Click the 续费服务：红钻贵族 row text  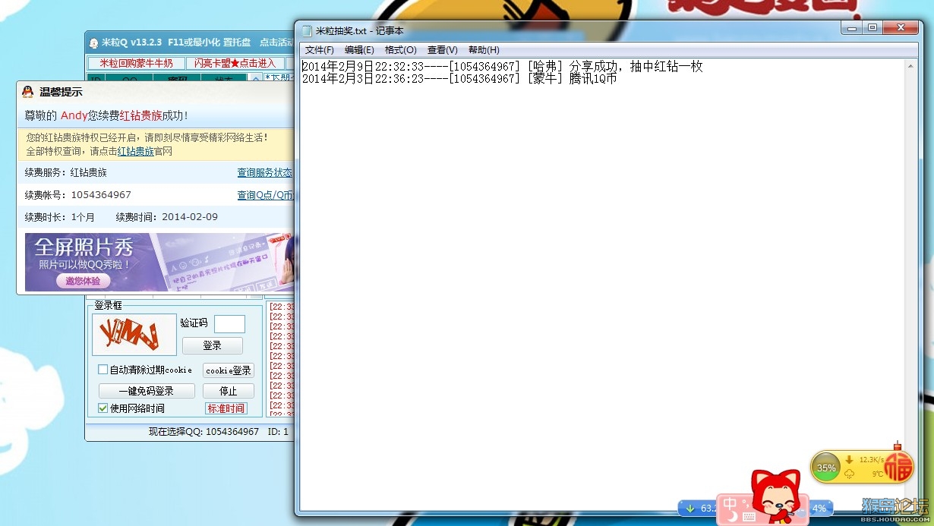click(65, 172)
